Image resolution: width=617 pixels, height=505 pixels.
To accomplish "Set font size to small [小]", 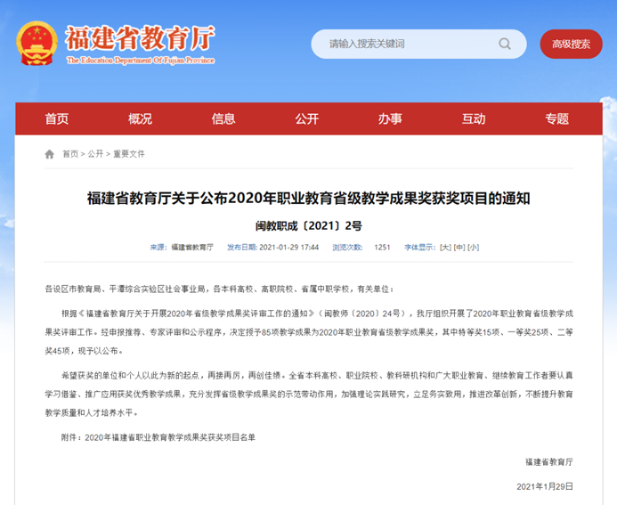I will 473,247.
